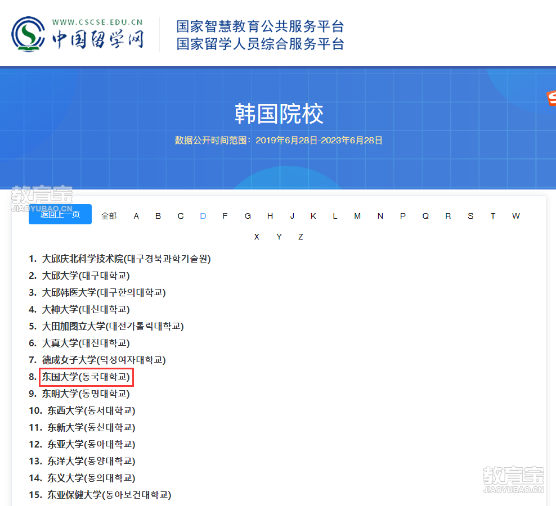556x506 pixels.
Task: Select letter M filter
Action: pos(357,216)
